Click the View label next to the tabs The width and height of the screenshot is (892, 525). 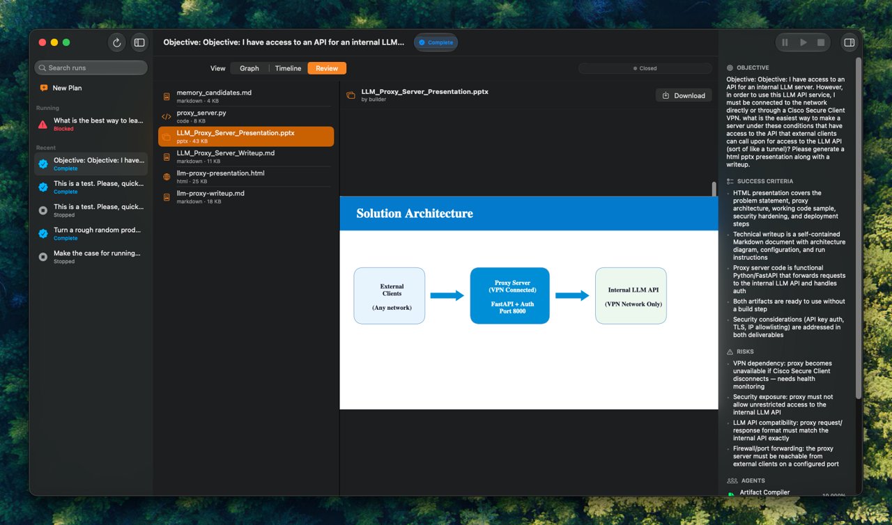click(x=218, y=68)
